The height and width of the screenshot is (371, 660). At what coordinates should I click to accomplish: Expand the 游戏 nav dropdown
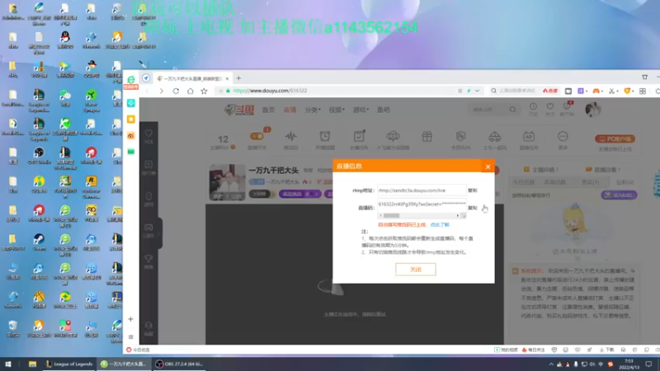(361, 110)
